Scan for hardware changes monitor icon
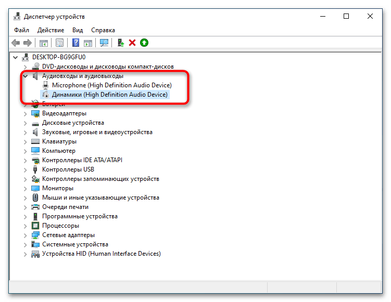 pos(104,43)
